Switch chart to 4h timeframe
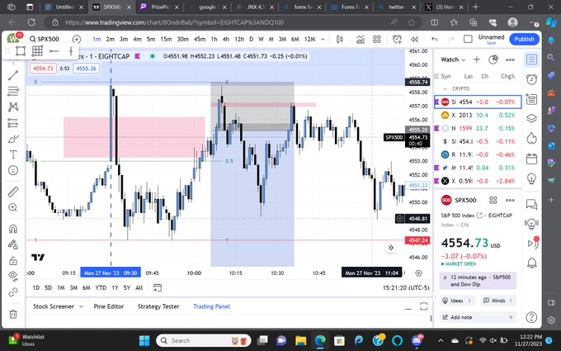This screenshot has height=351, width=561. tap(226, 39)
